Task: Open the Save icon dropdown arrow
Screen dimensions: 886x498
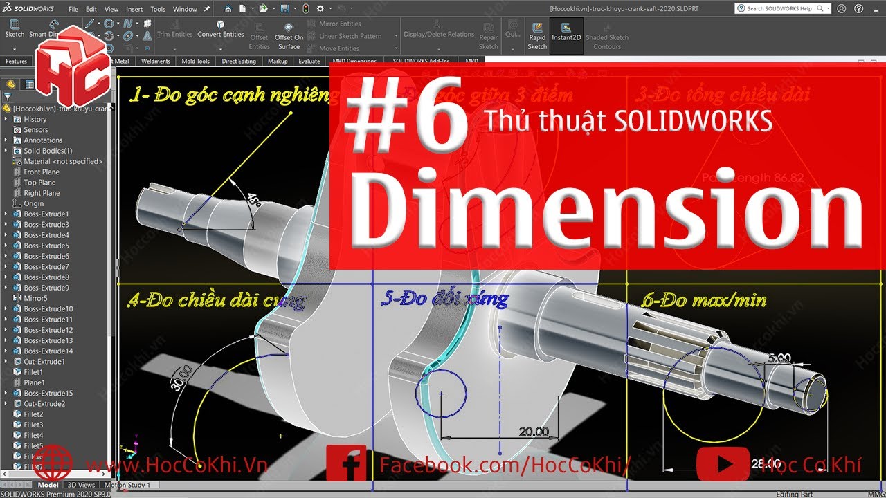Action: (295, 8)
